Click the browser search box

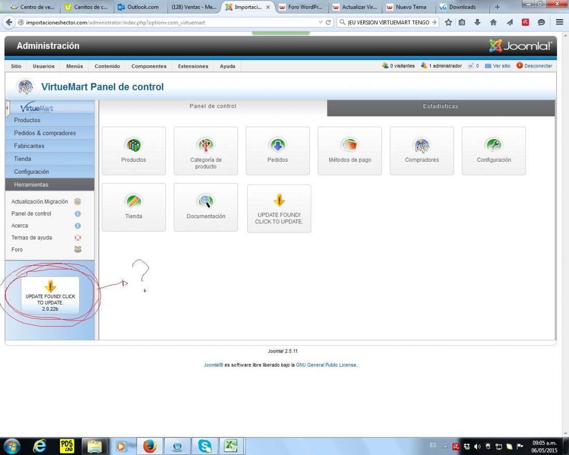(x=388, y=23)
